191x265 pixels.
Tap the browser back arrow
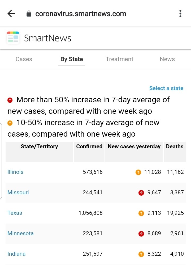tap(11, 14)
